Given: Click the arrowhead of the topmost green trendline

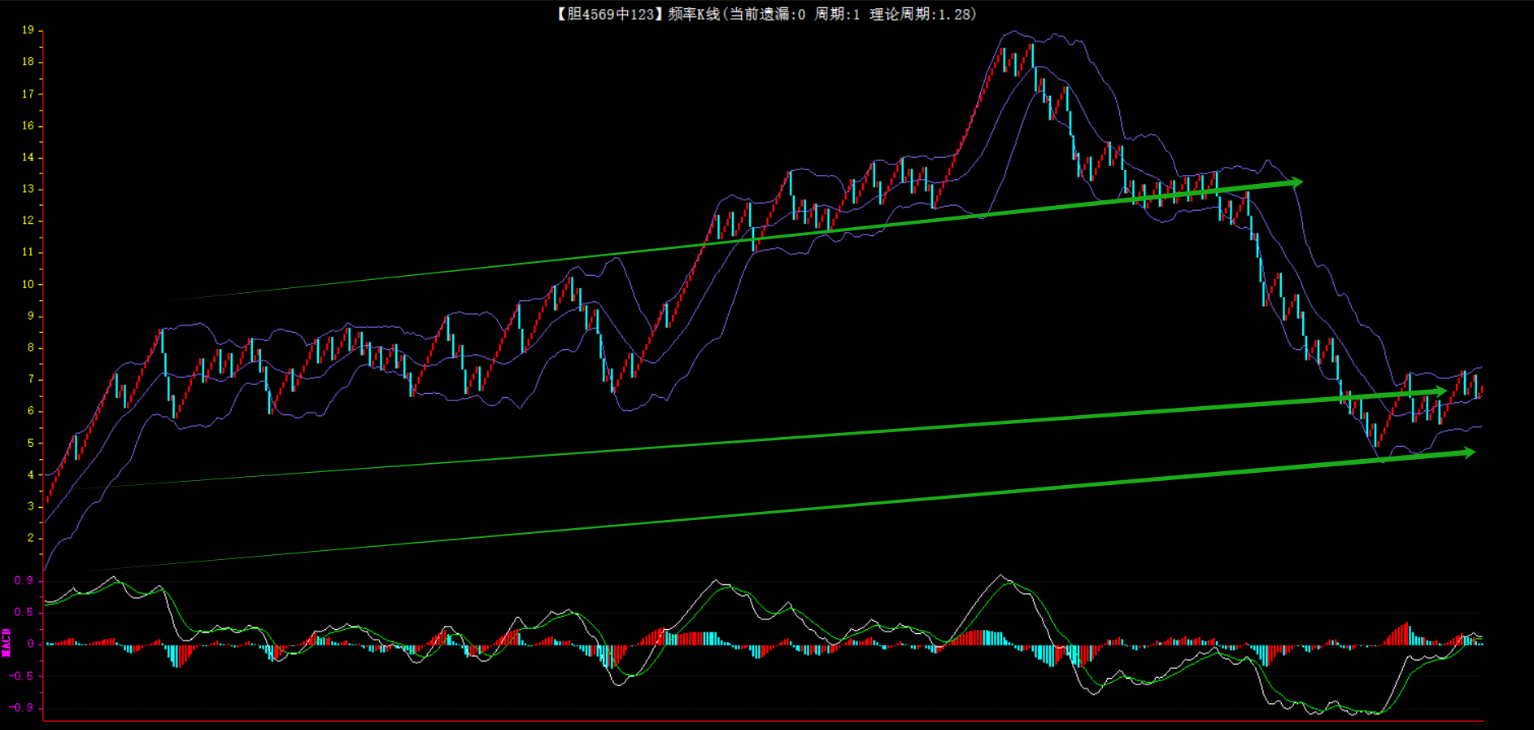Looking at the screenshot, I should pyautogui.click(x=1296, y=182).
